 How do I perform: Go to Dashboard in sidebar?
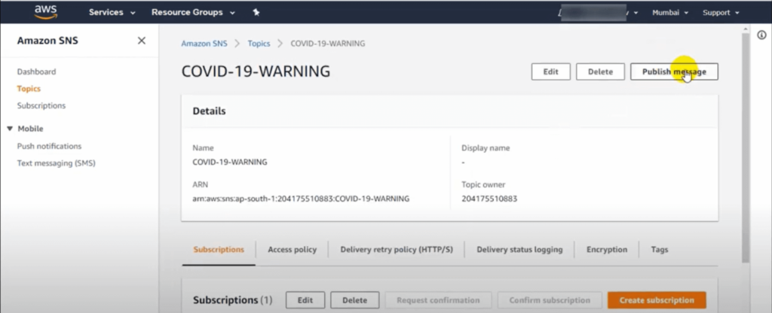(36, 71)
